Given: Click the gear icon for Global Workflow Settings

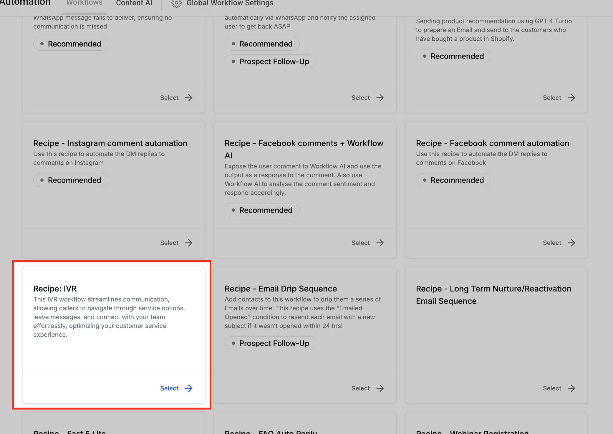Looking at the screenshot, I should coord(176,4).
